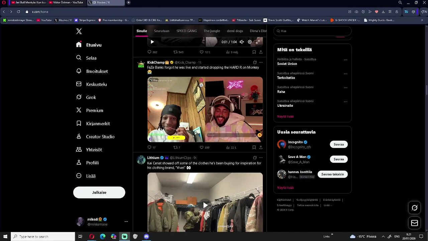The height and width of the screenshot is (241, 428).
Task: Click Näytä lisää under Uusia seurattavia
Action: pyautogui.click(x=285, y=188)
